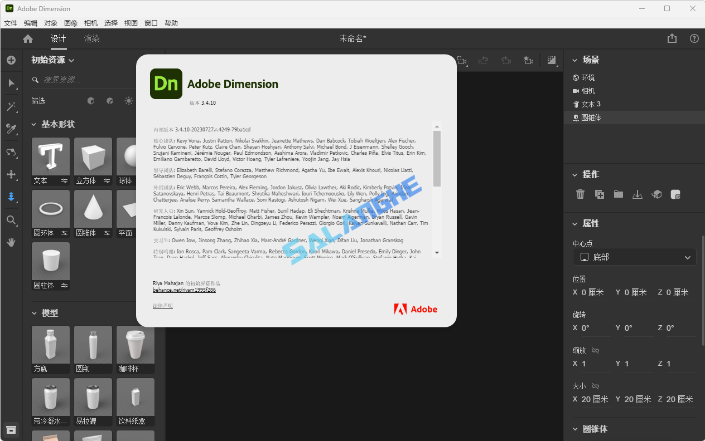Click the 法律声明 link

coord(163,306)
